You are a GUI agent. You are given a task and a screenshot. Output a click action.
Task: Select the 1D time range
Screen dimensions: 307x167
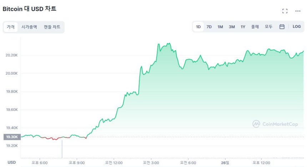click(x=198, y=27)
